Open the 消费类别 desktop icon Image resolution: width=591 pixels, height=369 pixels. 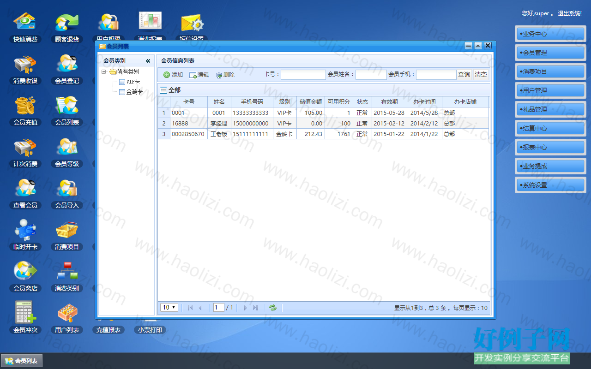pos(67,277)
